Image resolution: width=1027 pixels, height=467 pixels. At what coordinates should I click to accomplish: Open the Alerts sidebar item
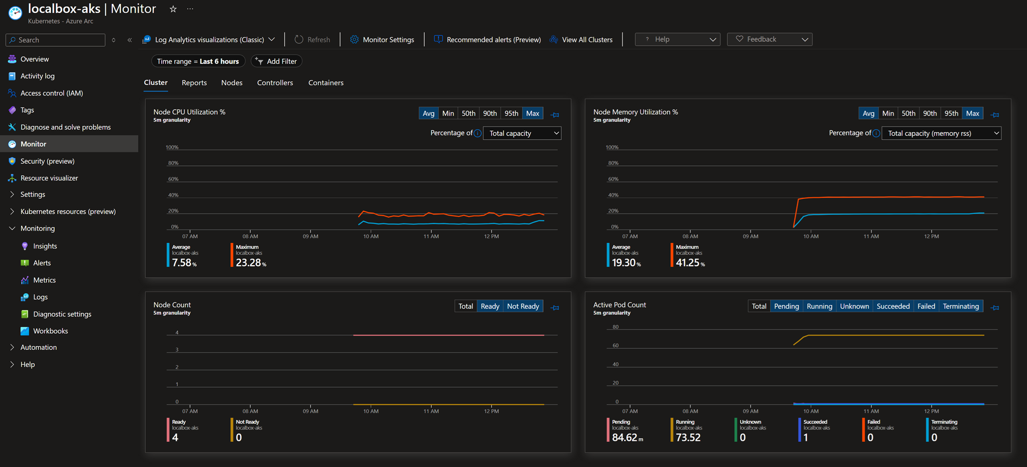tap(42, 263)
